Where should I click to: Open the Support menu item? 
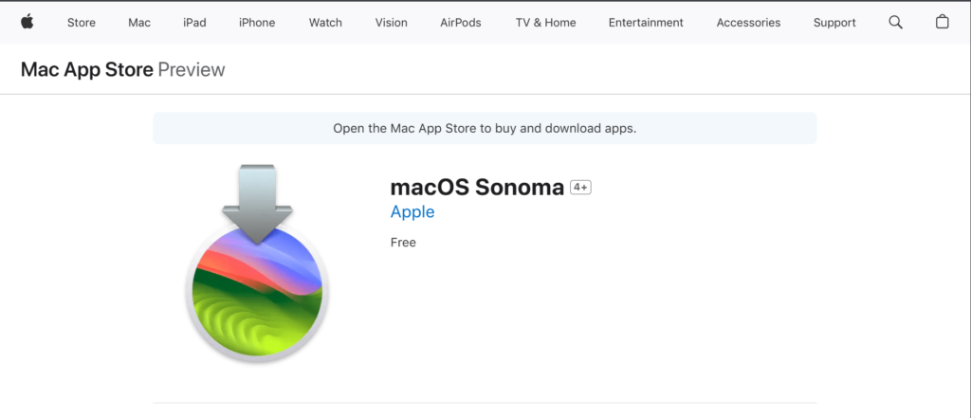click(834, 23)
